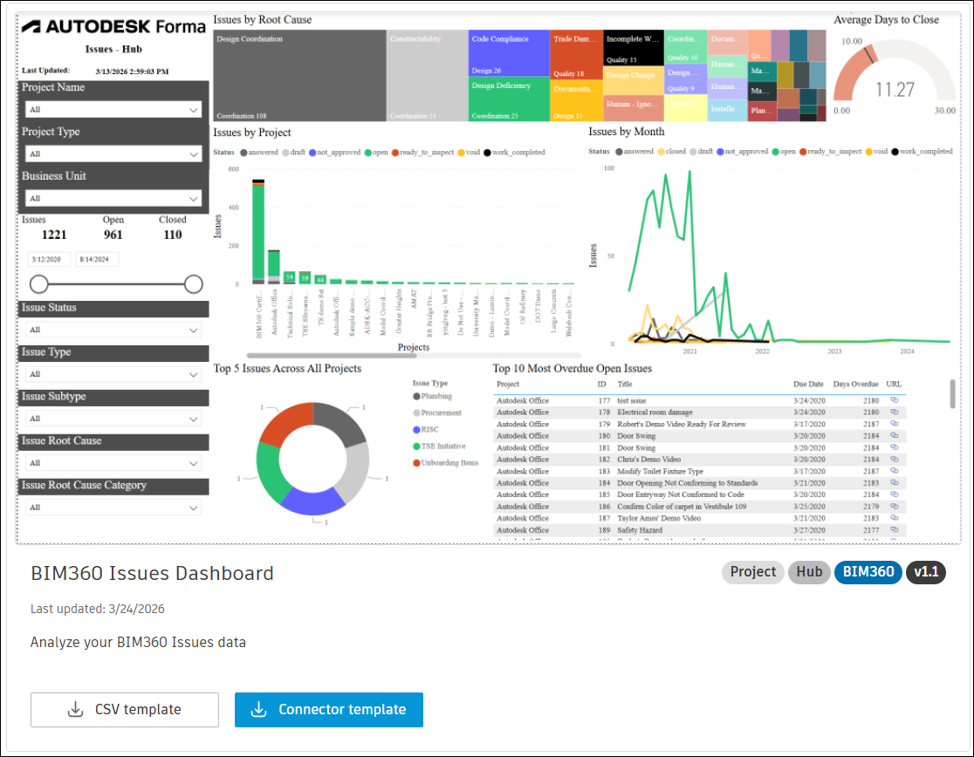Click the Open issues count 961
The height and width of the screenshot is (757, 974).
pyautogui.click(x=113, y=235)
